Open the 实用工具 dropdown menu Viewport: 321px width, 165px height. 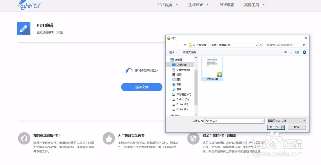[255, 5]
